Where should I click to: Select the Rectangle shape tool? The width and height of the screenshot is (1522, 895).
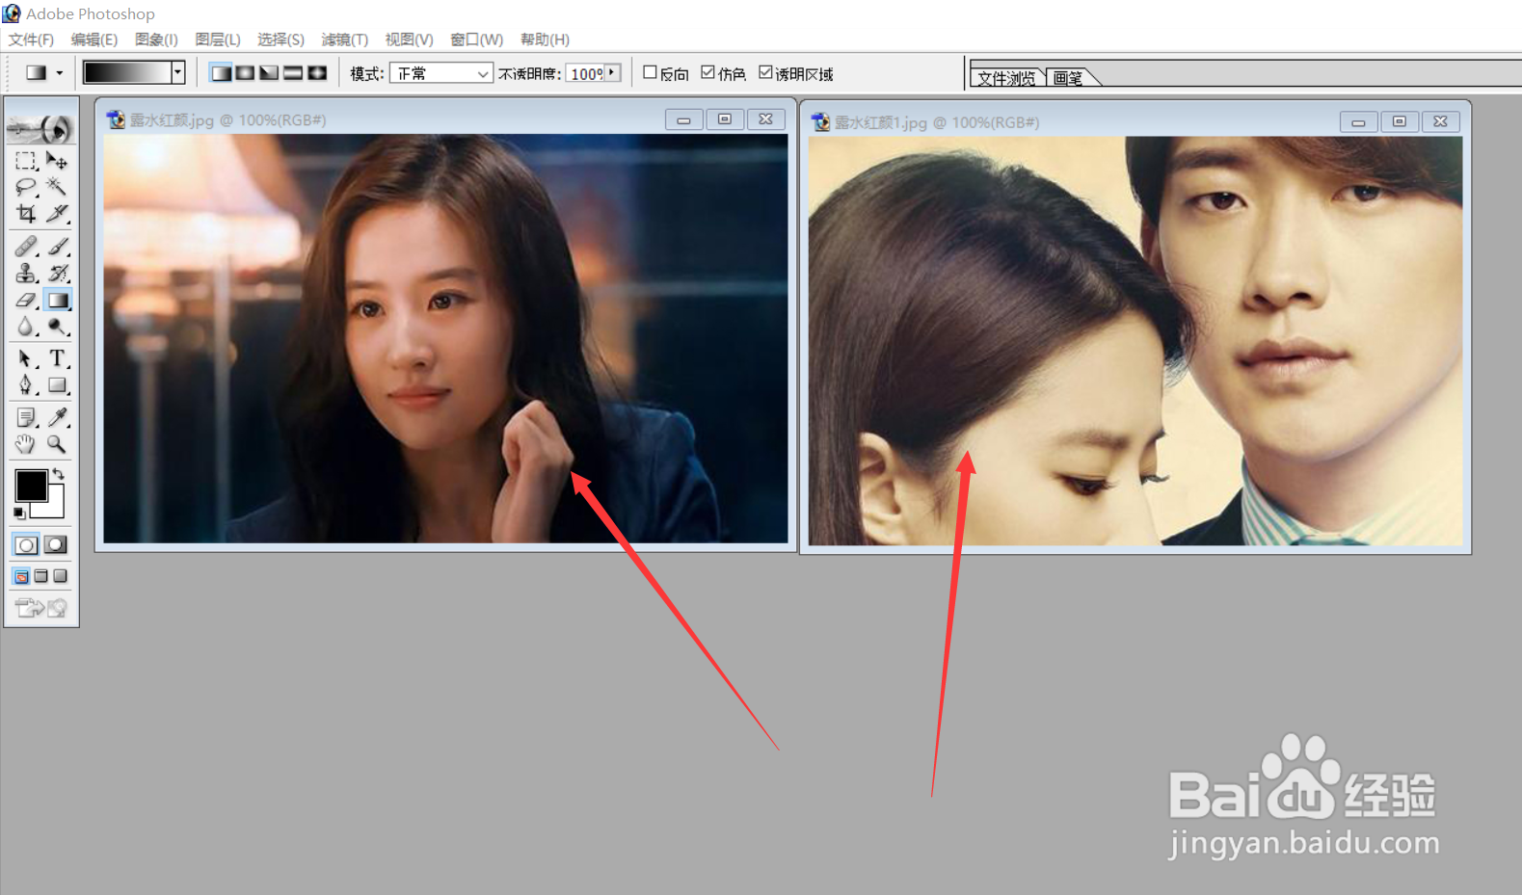[57, 385]
